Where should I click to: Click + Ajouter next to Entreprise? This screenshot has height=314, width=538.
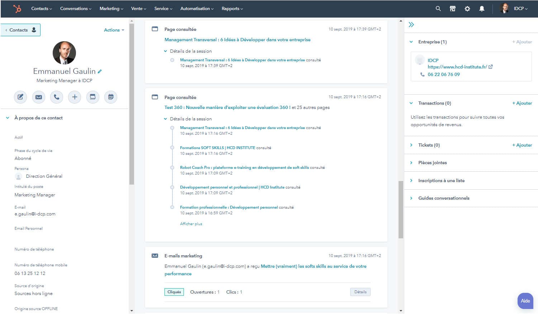coord(522,42)
